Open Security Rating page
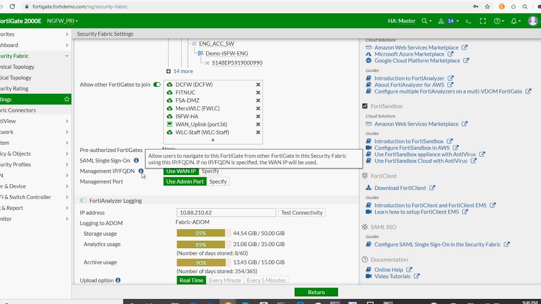 (36, 89)
